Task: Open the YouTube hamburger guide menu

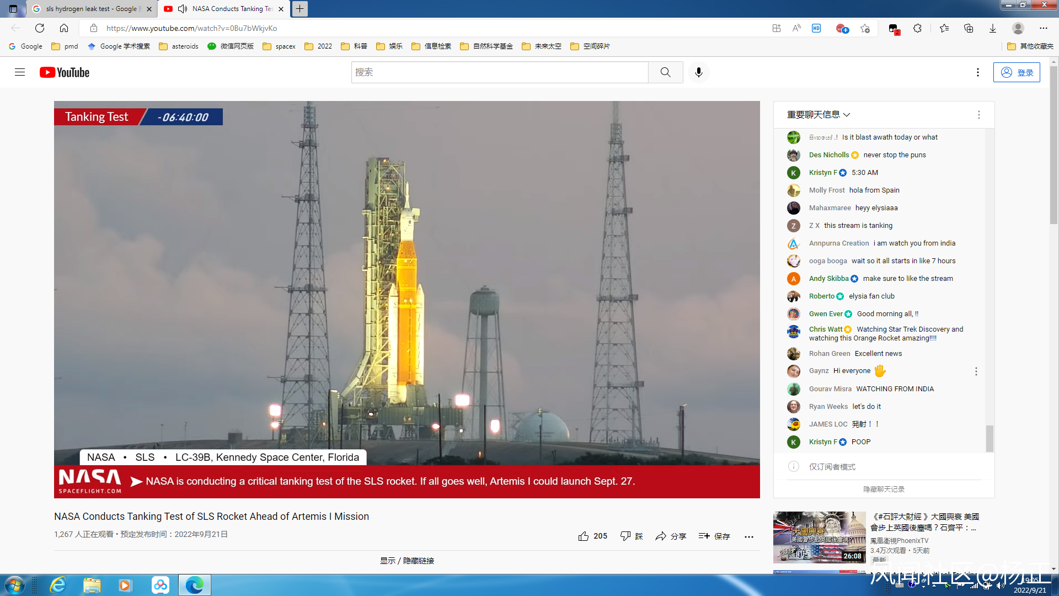Action: pyautogui.click(x=20, y=72)
